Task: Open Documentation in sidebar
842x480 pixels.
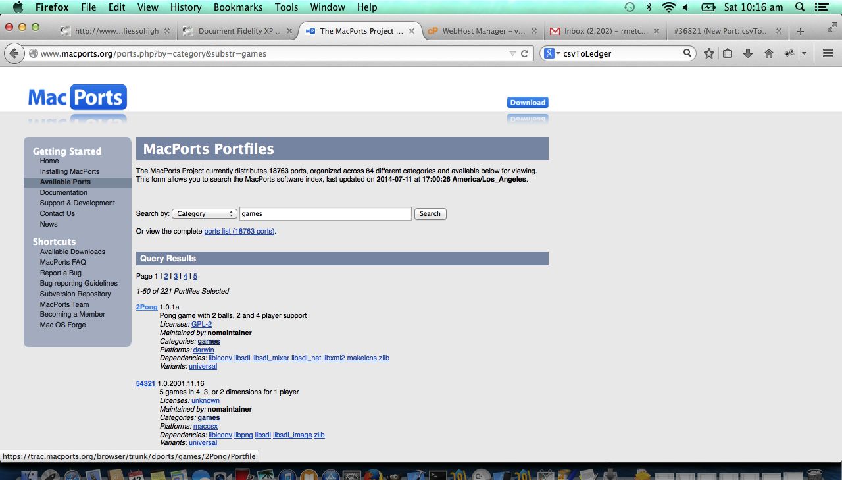Action: point(63,192)
